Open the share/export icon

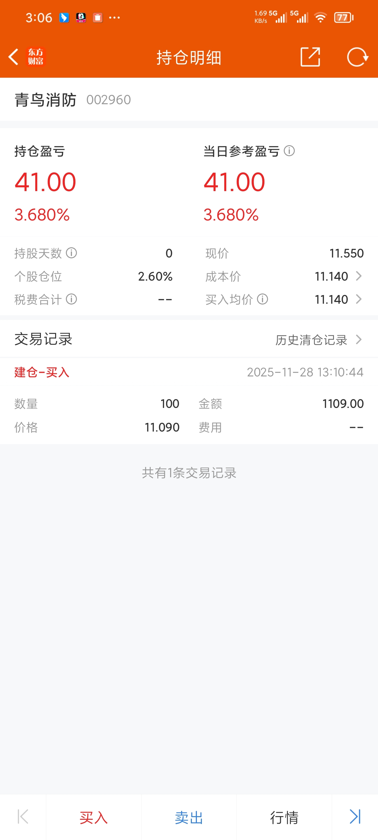click(x=310, y=57)
